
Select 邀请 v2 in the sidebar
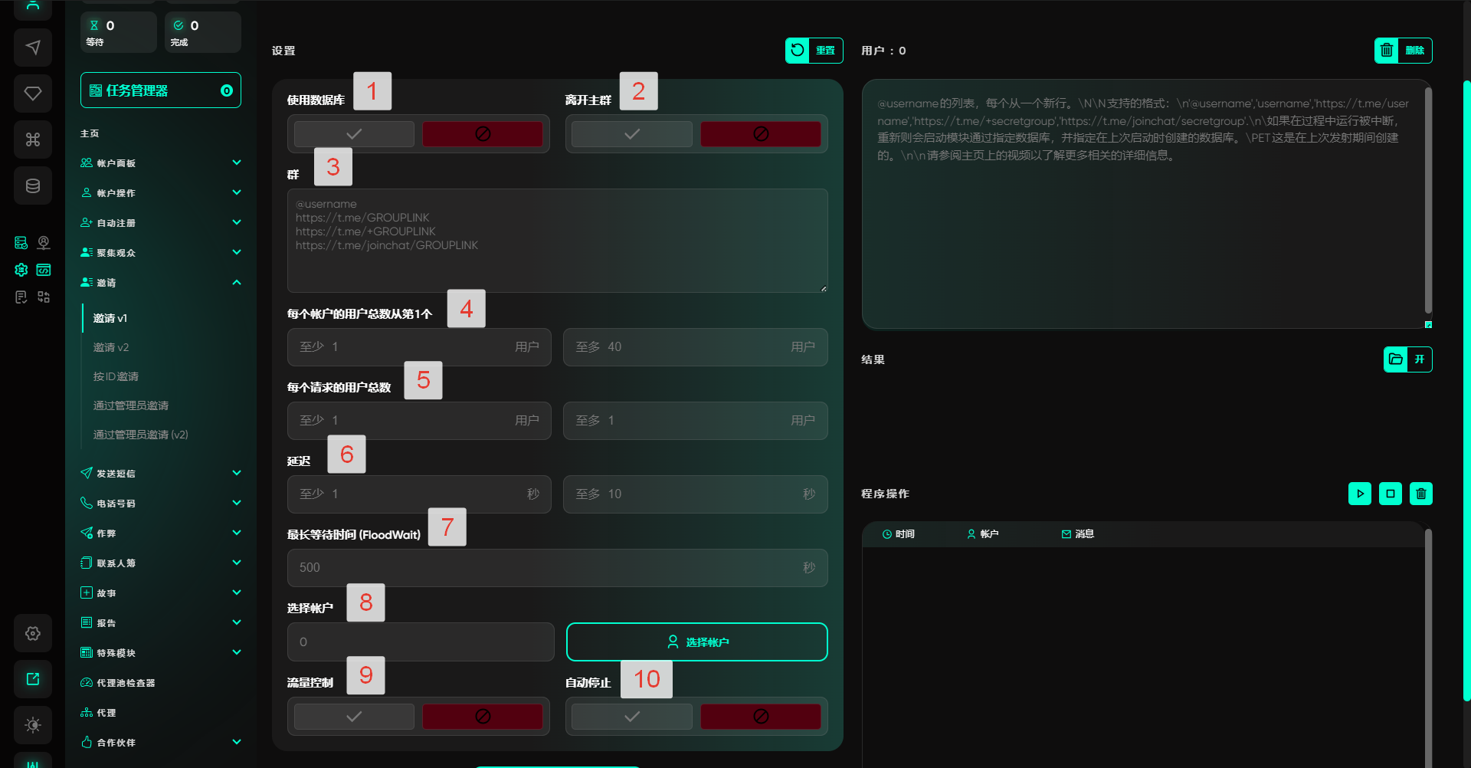111,347
